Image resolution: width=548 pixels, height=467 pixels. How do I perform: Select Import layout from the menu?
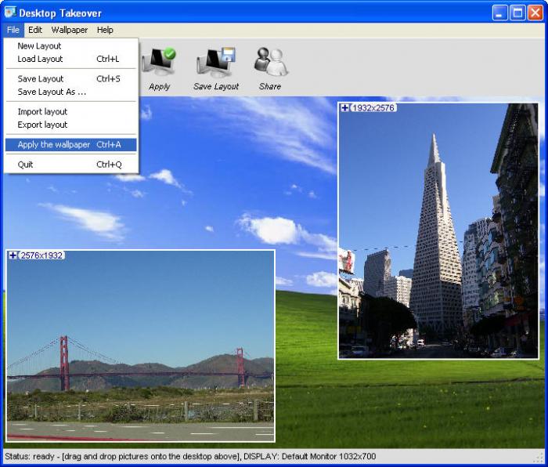(x=42, y=112)
